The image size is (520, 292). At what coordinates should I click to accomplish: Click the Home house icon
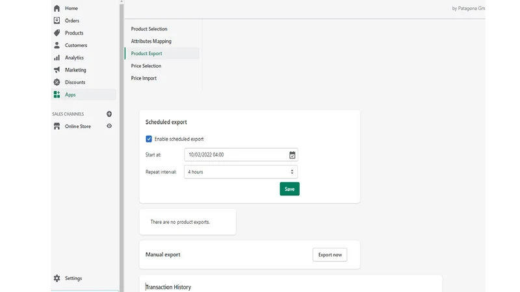click(x=57, y=8)
